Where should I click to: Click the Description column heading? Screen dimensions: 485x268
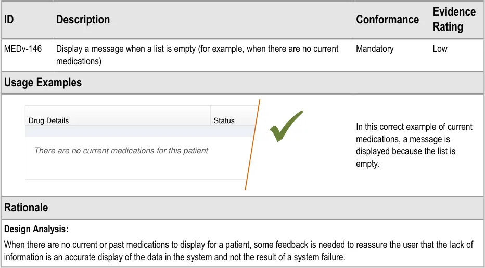pyautogui.click(x=83, y=20)
